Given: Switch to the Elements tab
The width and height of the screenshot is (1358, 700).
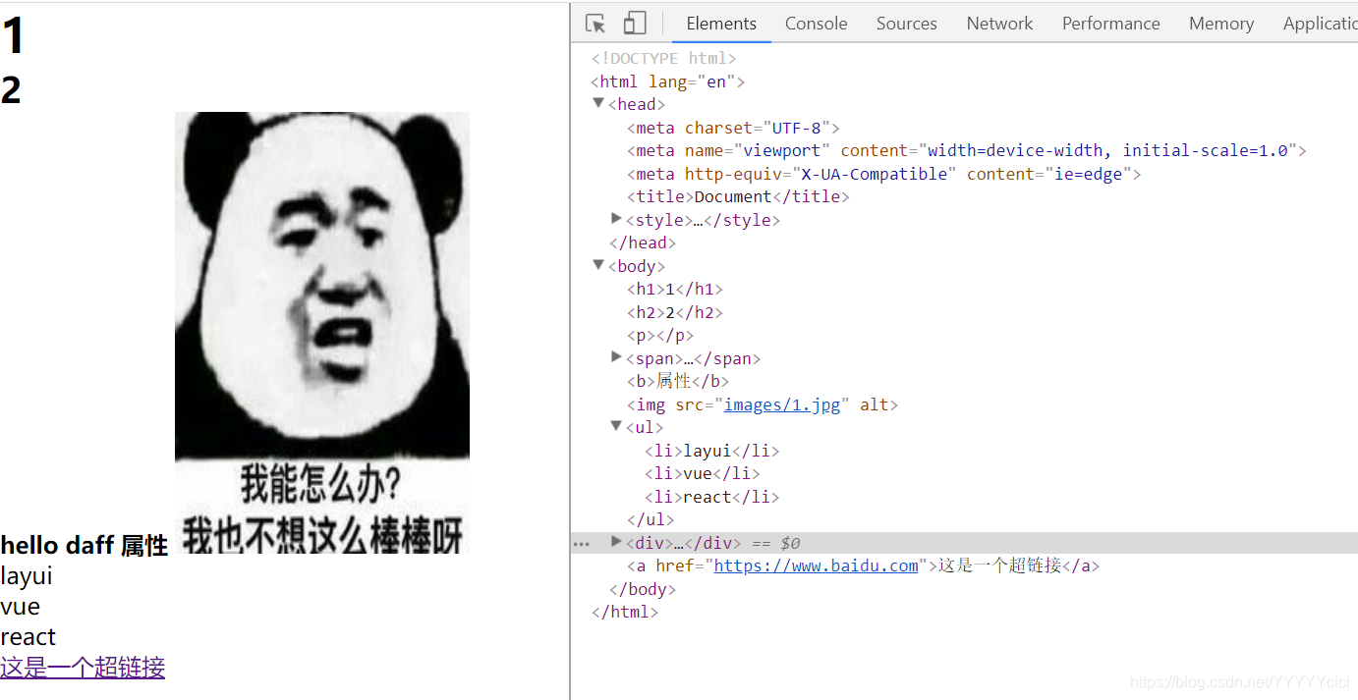Looking at the screenshot, I should pyautogui.click(x=721, y=24).
